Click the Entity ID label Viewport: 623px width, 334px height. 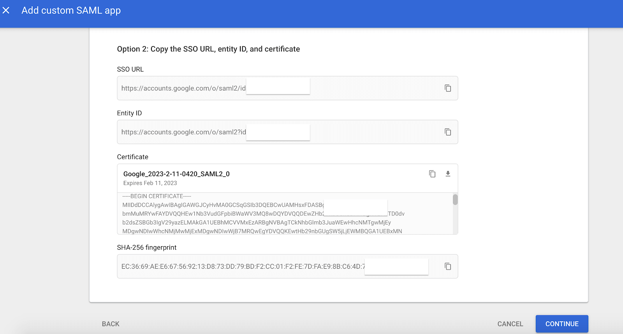[x=129, y=113]
